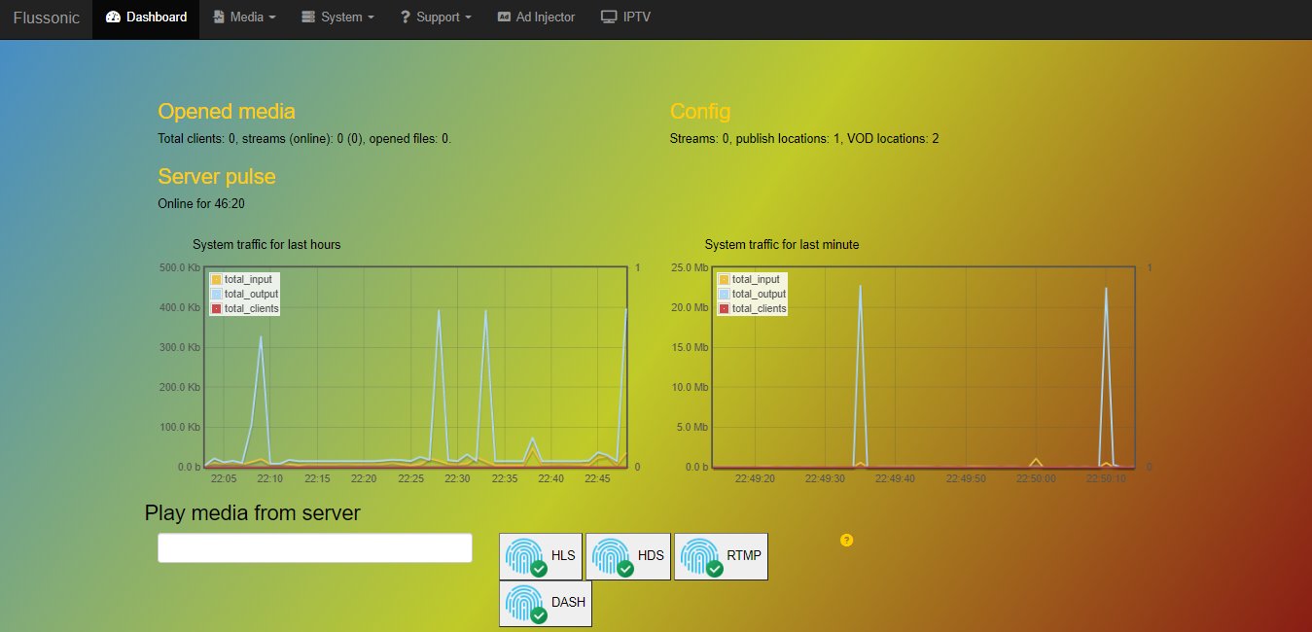The width and height of the screenshot is (1312, 632).
Task: Click the System server icon in navbar
Action: click(308, 18)
